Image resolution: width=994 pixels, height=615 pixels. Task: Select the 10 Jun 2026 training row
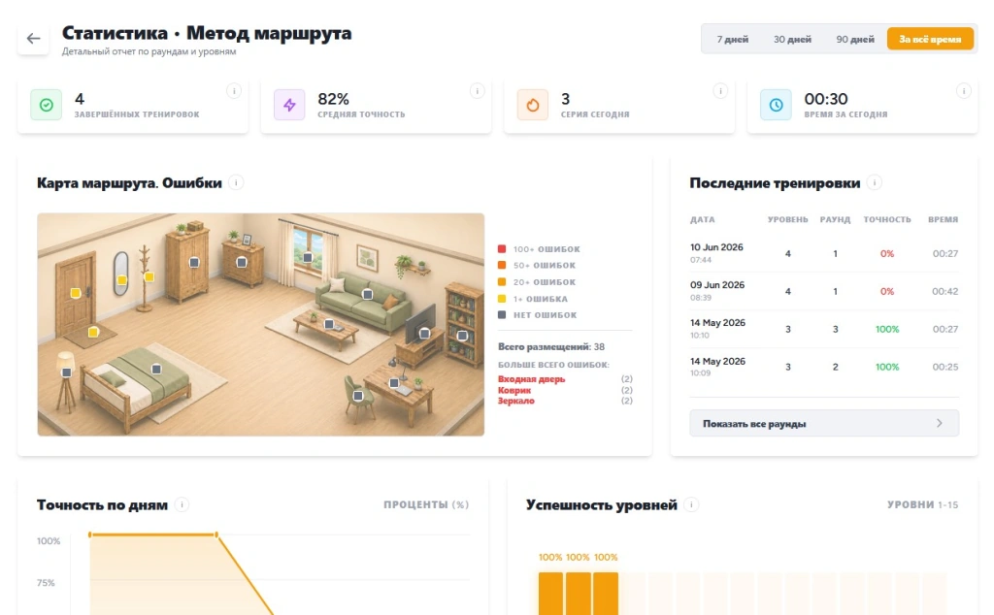tap(824, 253)
